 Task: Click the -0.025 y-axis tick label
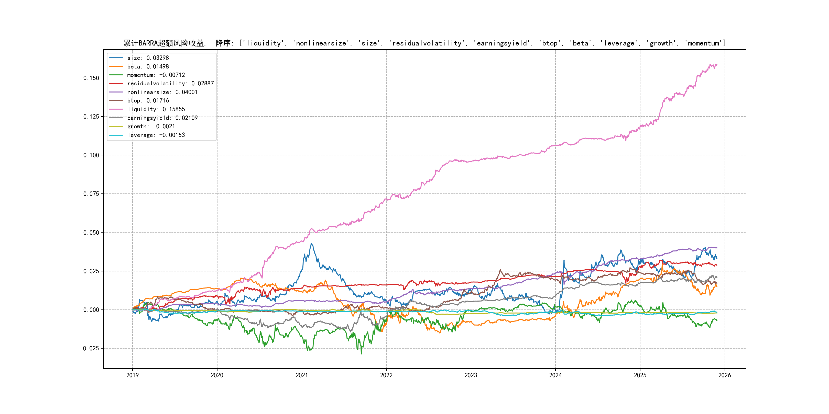tap(90, 348)
